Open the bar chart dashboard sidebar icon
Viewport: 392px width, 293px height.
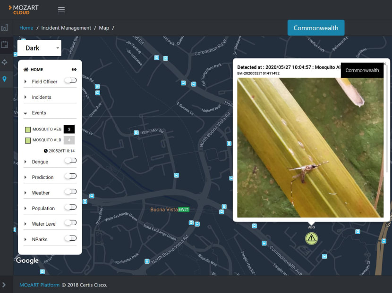coord(5,27)
